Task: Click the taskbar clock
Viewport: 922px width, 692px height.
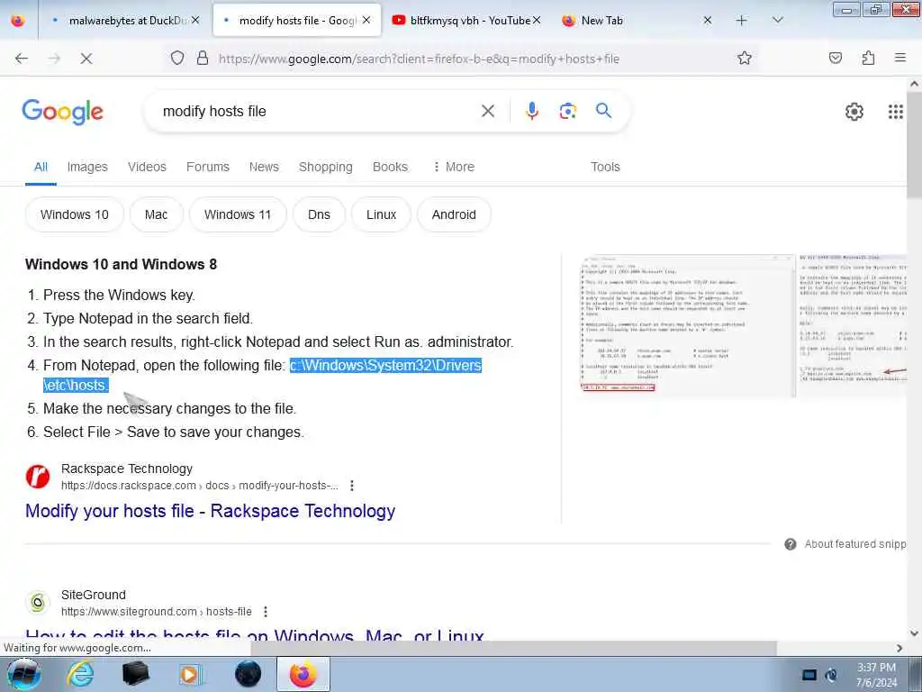Action: pos(876,675)
